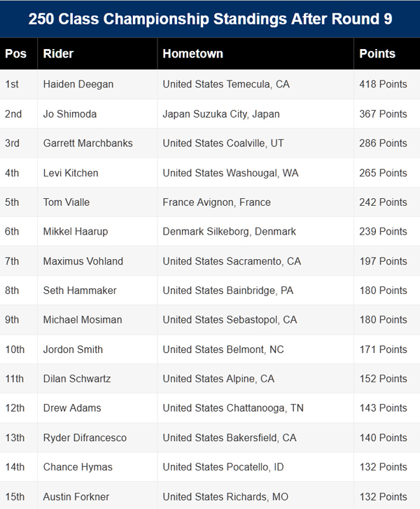Click Ryder Difrancesco's name
The height and width of the screenshot is (509, 420).
pos(85,438)
